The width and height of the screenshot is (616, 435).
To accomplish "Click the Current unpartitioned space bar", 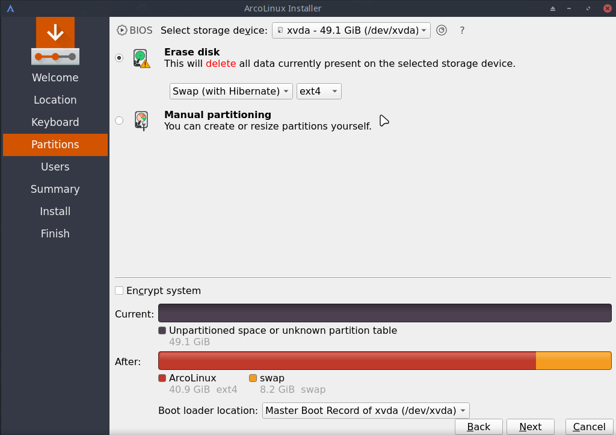I will coord(385,313).
